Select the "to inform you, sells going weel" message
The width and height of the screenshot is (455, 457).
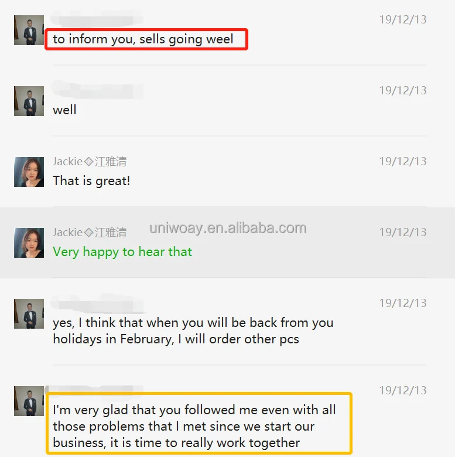[x=143, y=39]
